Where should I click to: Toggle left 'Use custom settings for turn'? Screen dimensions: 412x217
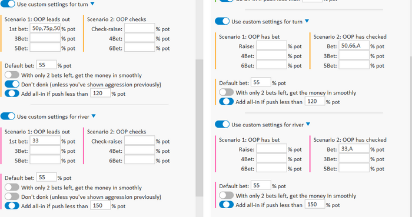pyautogui.click(x=8, y=4)
